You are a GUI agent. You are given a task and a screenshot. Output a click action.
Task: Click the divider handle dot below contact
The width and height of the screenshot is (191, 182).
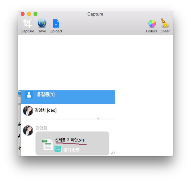[x=98, y=119]
